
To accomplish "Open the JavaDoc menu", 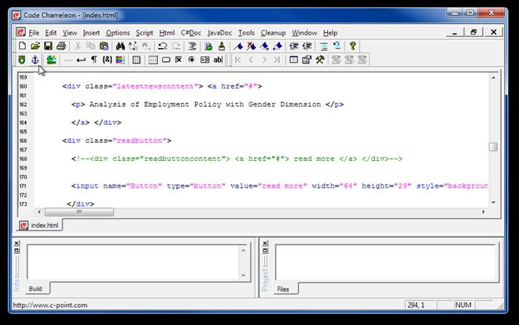I will click(219, 33).
